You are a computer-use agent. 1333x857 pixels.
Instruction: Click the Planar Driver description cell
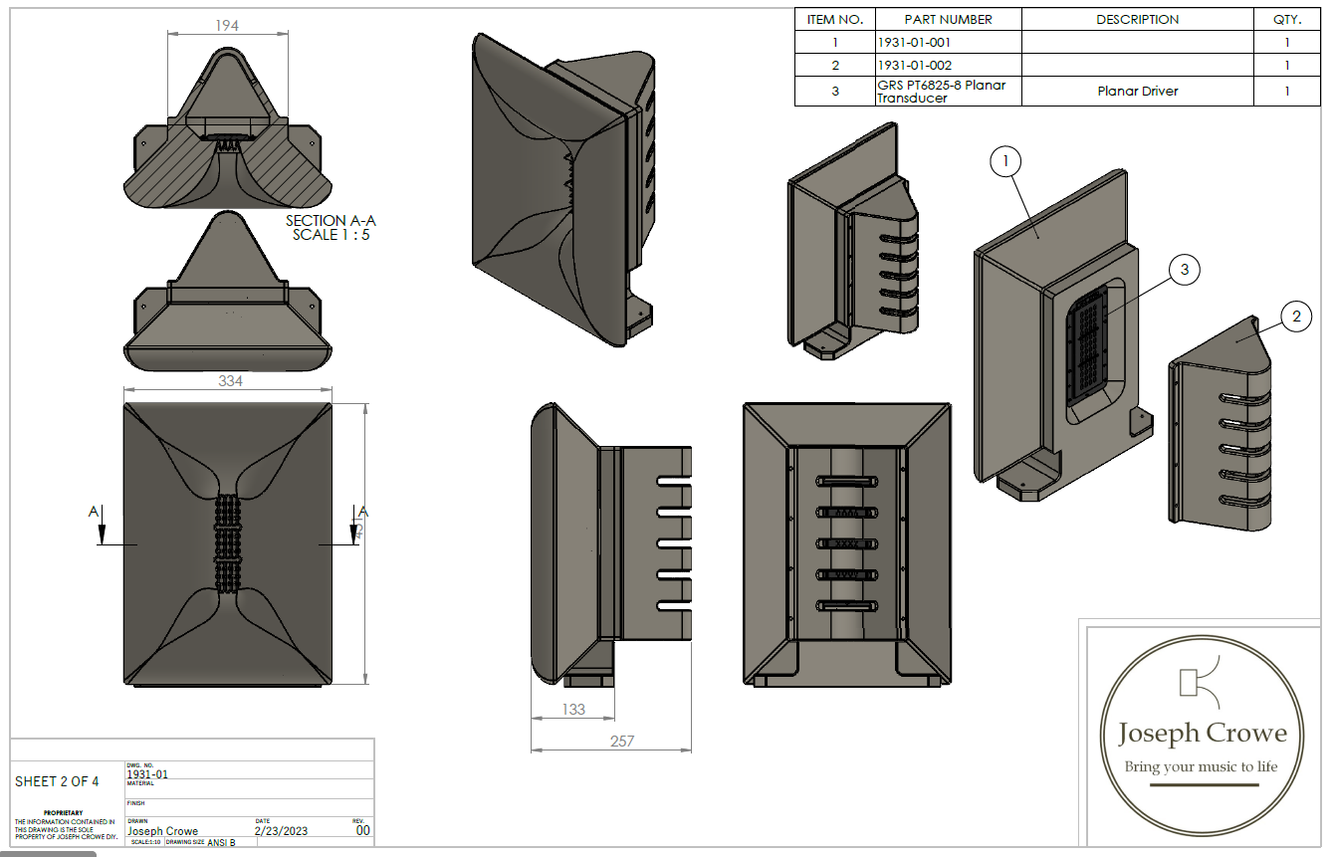click(x=1137, y=91)
